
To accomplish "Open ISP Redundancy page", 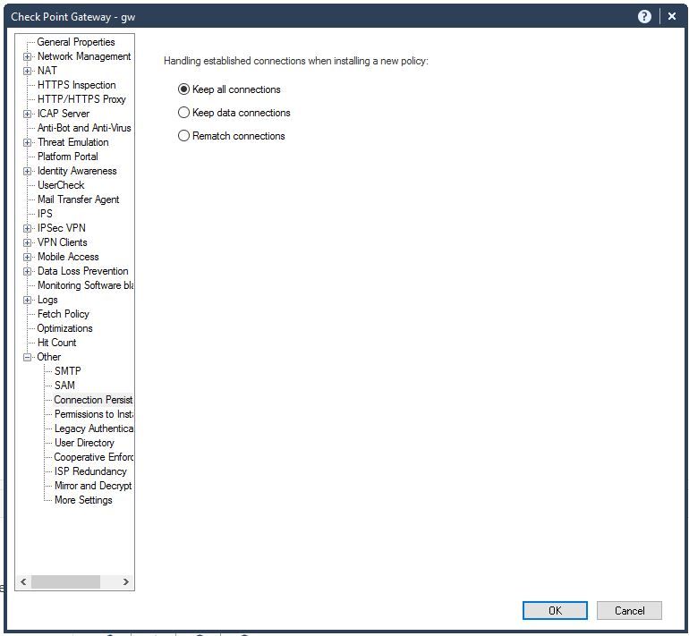I will pos(90,471).
